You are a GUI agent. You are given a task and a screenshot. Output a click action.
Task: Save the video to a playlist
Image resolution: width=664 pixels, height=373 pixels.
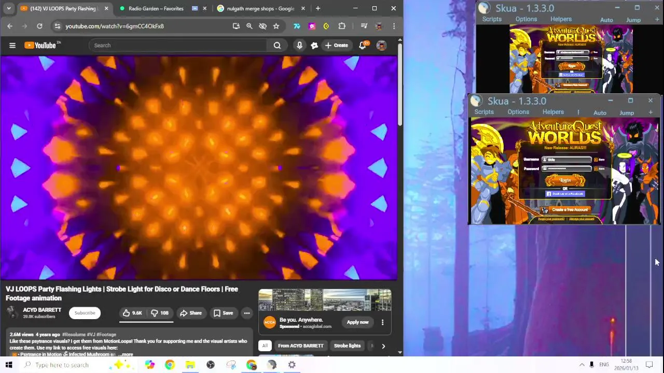[x=223, y=313]
